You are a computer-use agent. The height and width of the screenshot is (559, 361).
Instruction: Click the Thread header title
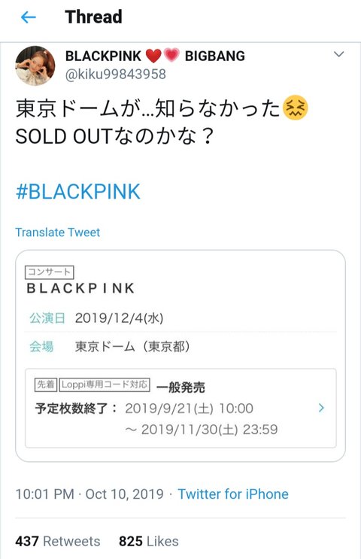click(94, 17)
